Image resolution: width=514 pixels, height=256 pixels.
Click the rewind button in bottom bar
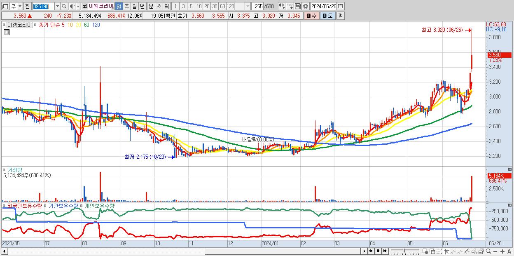(x=371, y=251)
